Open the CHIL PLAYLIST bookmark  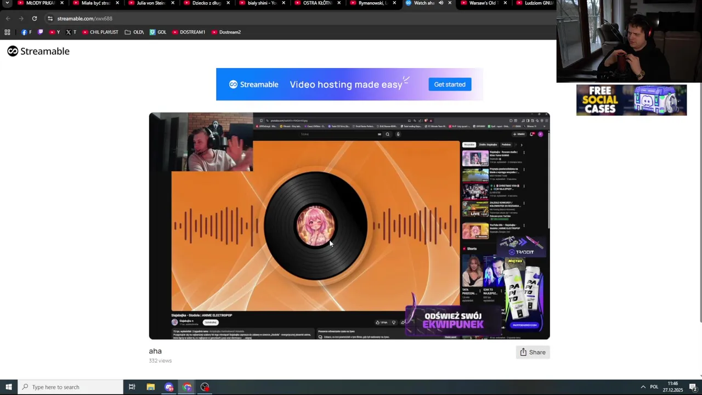(x=100, y=32)
